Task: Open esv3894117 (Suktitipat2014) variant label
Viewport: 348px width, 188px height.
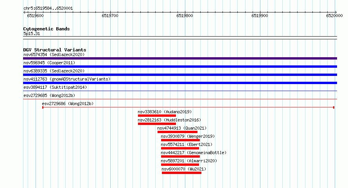Action: [x=55, y=87]
